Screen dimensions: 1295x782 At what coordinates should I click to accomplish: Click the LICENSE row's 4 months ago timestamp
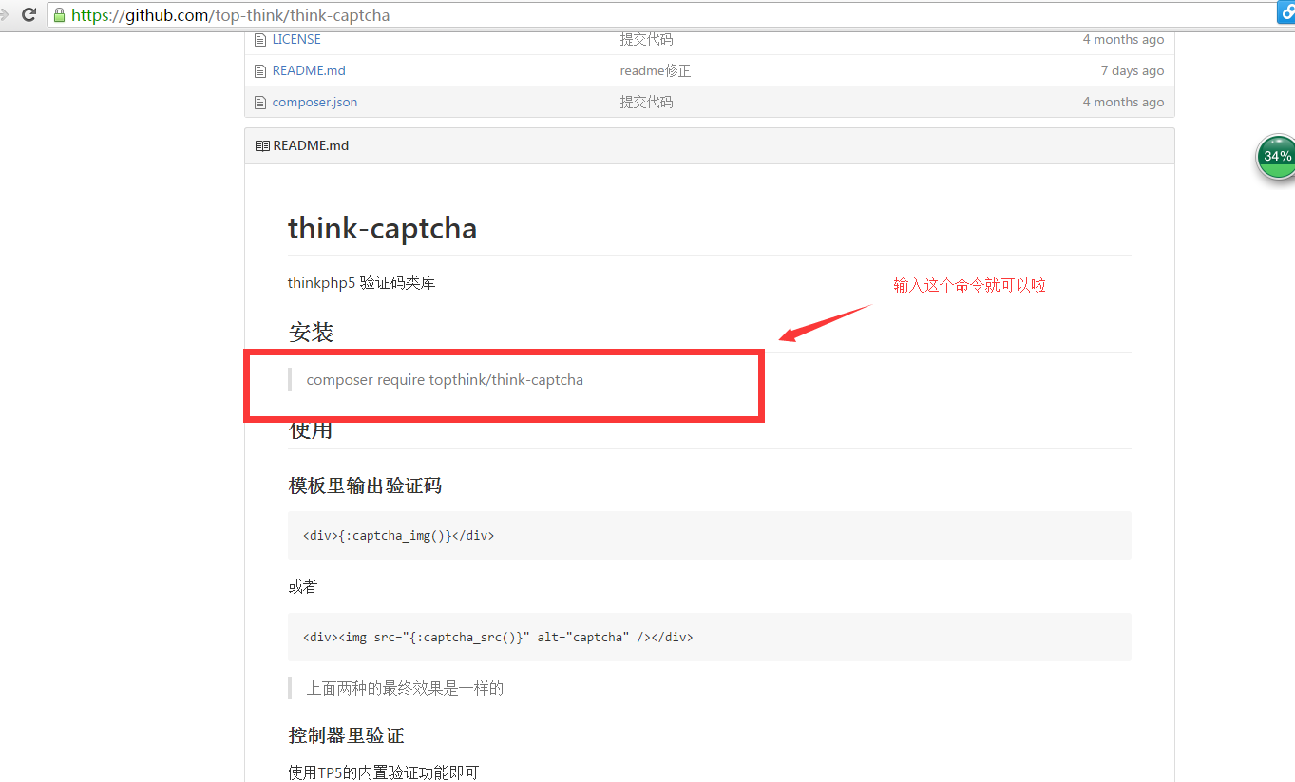(x=1123, y=39)
